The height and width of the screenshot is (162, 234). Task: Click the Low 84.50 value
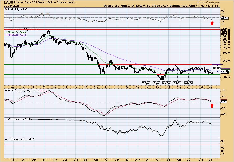pyautogui.click(x=143, y=6)
